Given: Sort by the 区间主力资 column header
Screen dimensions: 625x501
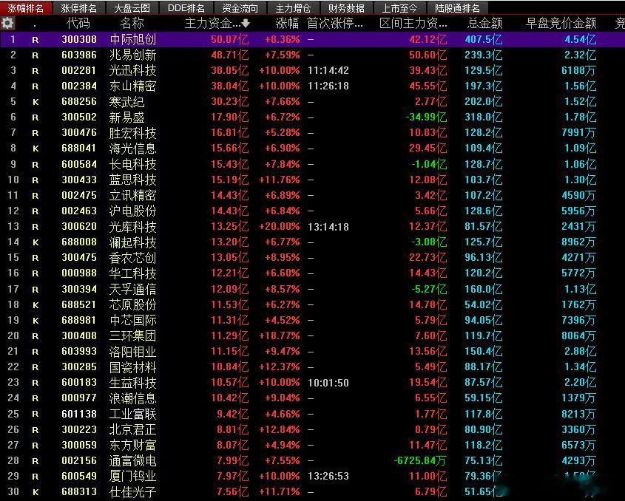Looking at the screenshot, I should pos(413,23).
